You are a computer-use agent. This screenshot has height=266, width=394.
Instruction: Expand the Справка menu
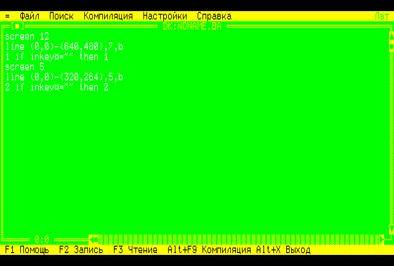[x=214, y=16]
